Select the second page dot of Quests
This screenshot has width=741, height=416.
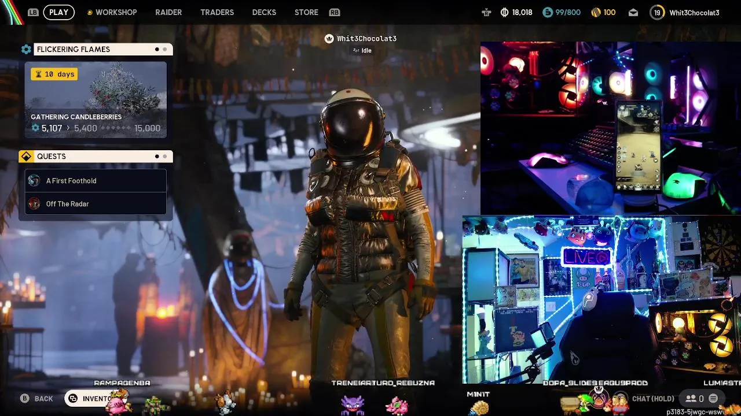(165, 157)
